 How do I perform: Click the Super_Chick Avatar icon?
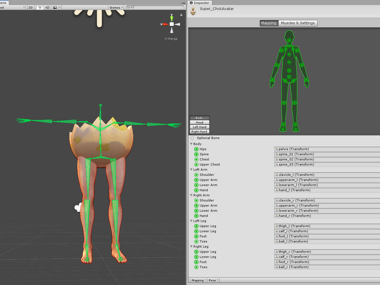pos(193,11)
